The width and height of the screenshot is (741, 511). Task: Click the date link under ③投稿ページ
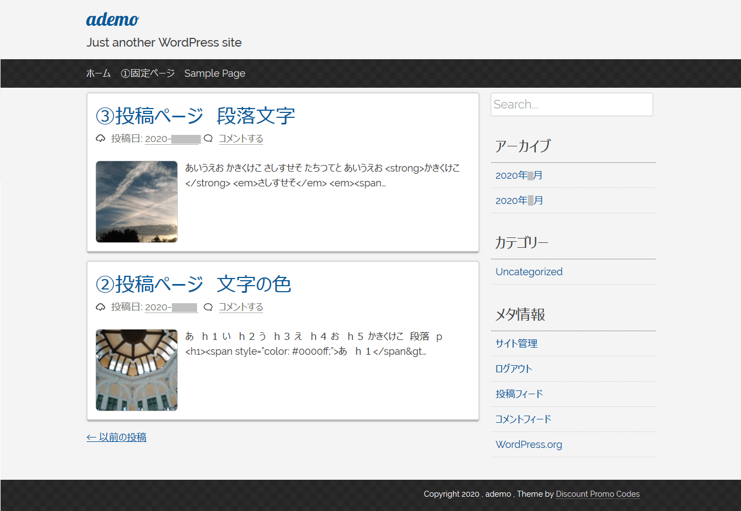172,139
